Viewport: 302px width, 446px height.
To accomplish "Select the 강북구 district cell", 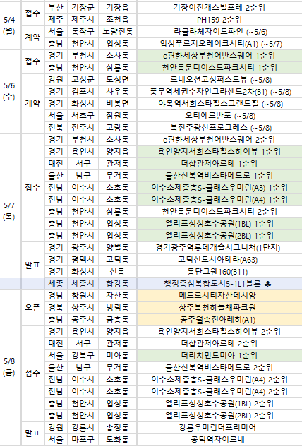I will tap(83, 356).
